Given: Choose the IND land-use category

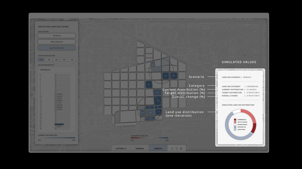Looking at the screenshot, I should [x=72, y=60].
